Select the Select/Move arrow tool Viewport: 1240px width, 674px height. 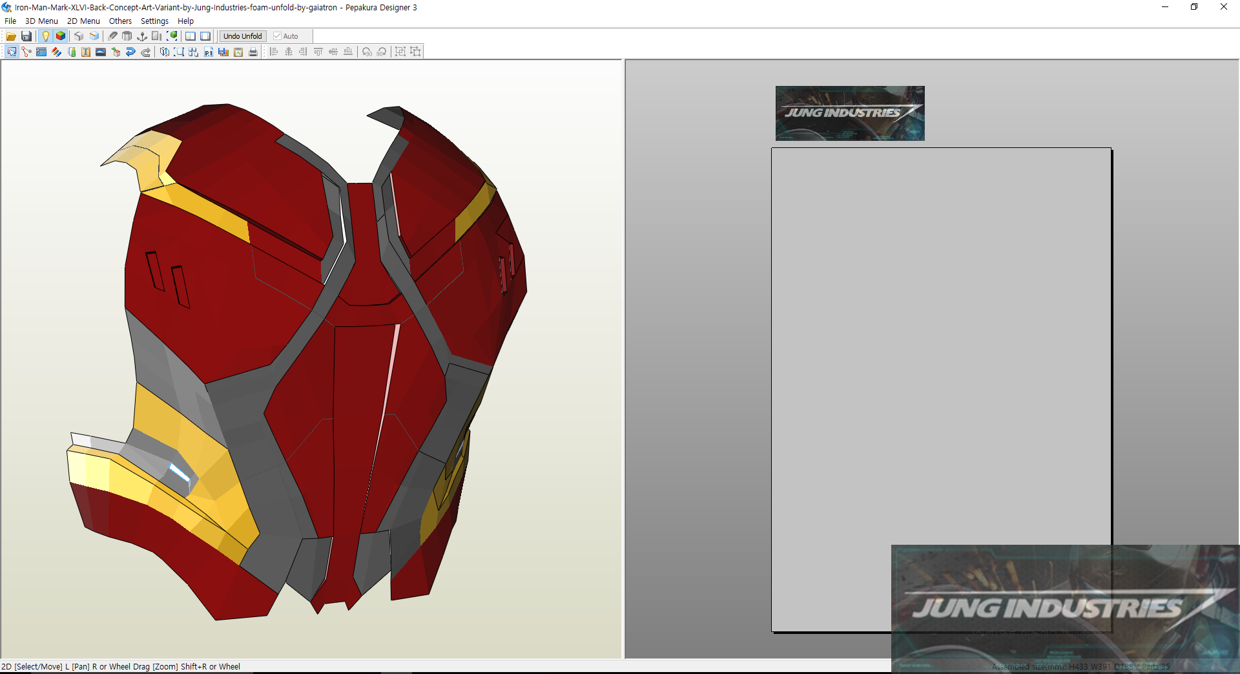pyautogui.click(x=12, y=52)
